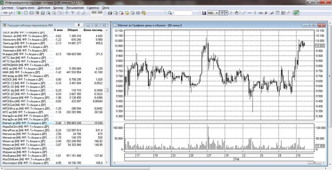332x170 pixels.
Task: Click the key (connect) icon
Action: (5, 13)
